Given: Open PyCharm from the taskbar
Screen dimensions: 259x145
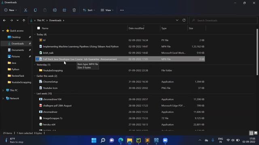Looking at the screenshot, I should (x=138, y=140).
